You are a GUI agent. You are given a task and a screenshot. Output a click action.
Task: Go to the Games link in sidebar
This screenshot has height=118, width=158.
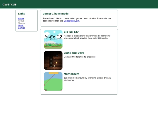click(21, 28)
